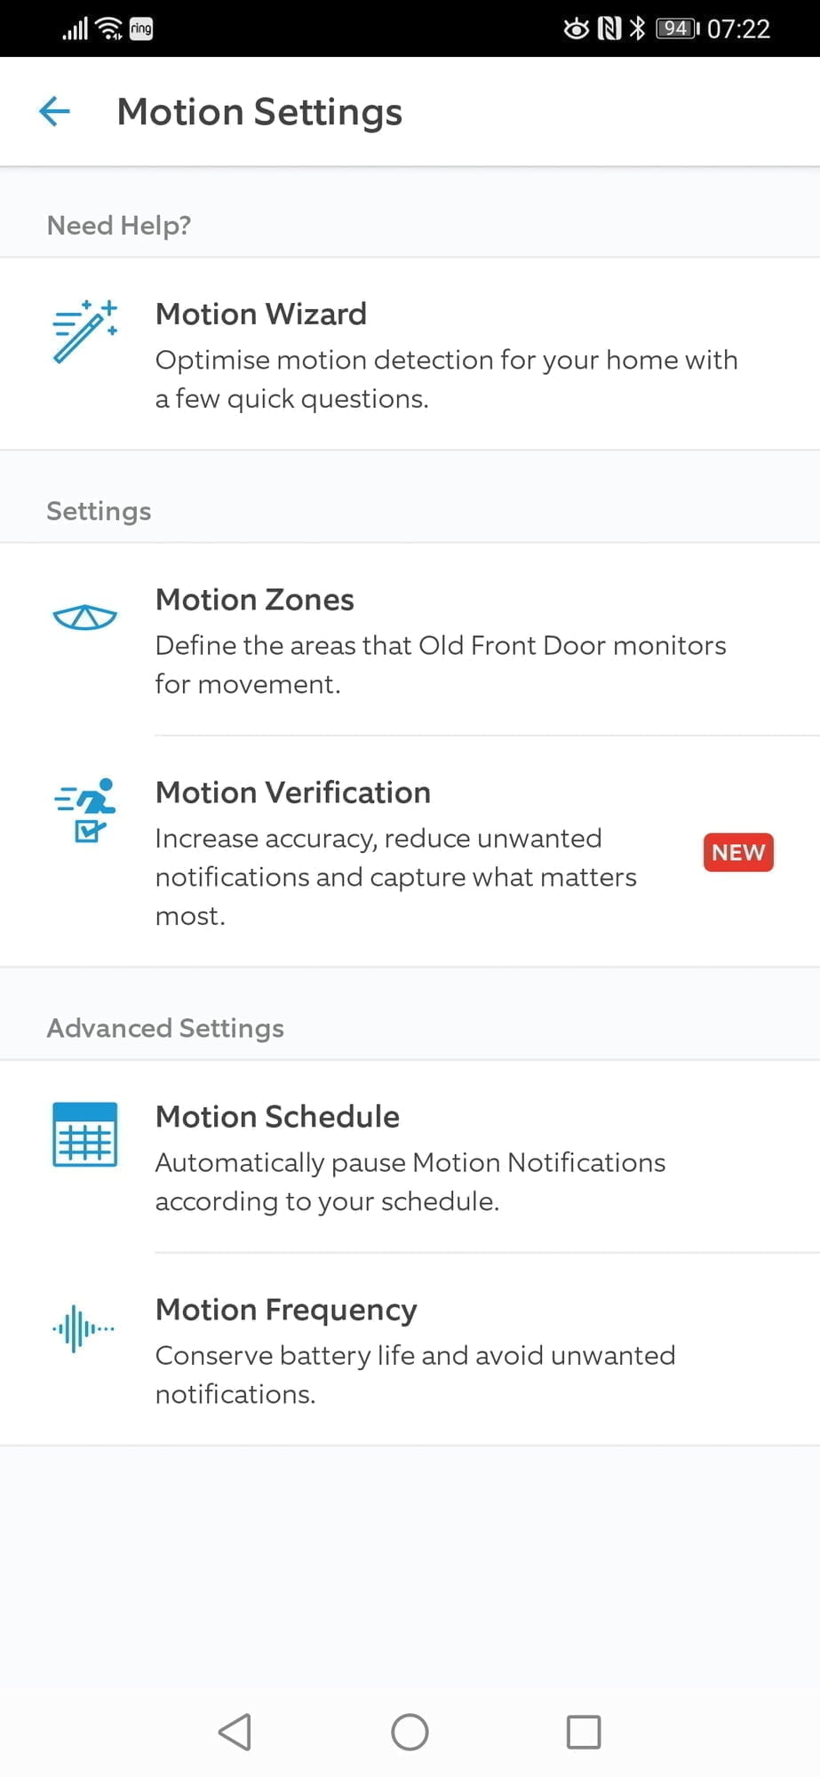Tap the Motion Zones fan icon
The image size is (820, 1777).
coord(84,617)
